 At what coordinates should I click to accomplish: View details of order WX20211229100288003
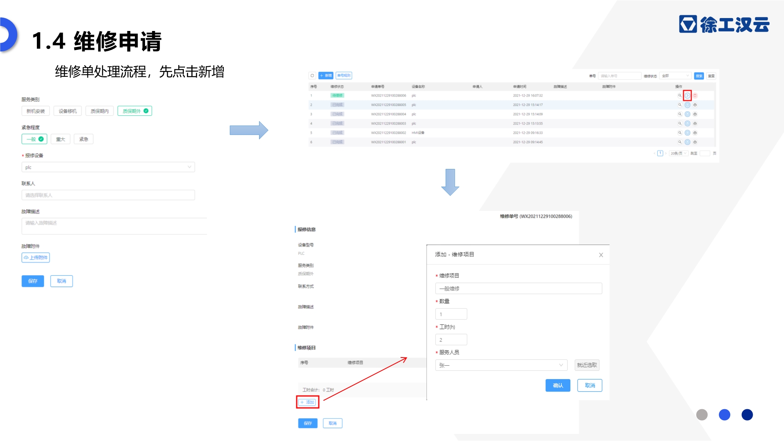(x=680, y=123)
